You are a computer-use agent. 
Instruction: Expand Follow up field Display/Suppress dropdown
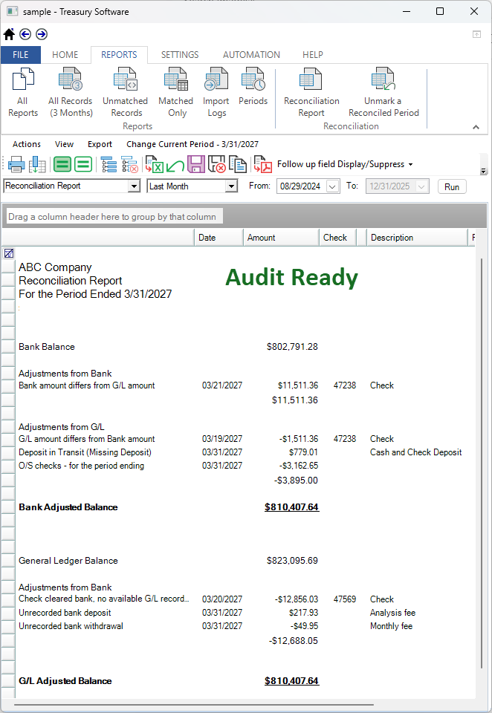[x=410, y=164]
